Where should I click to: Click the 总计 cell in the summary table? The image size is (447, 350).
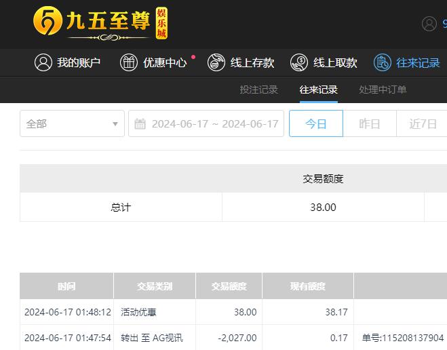pos(121,207)
